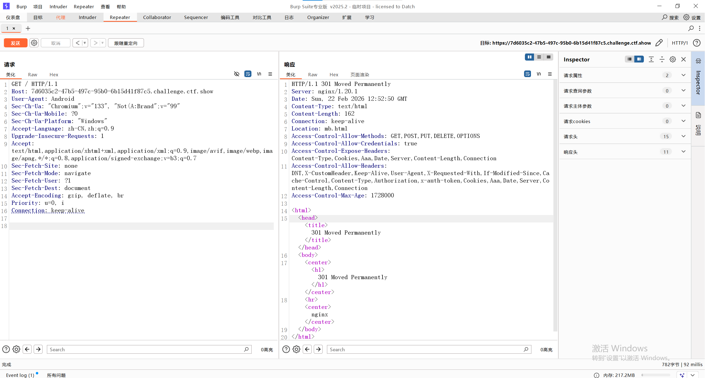Click the orange 发送 send button

click(15, 43)
